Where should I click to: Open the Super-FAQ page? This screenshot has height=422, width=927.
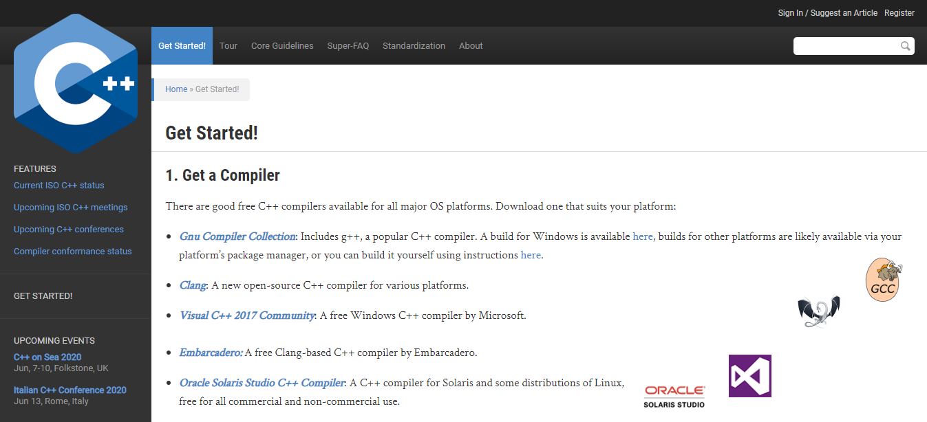click(x=348, y=46)
